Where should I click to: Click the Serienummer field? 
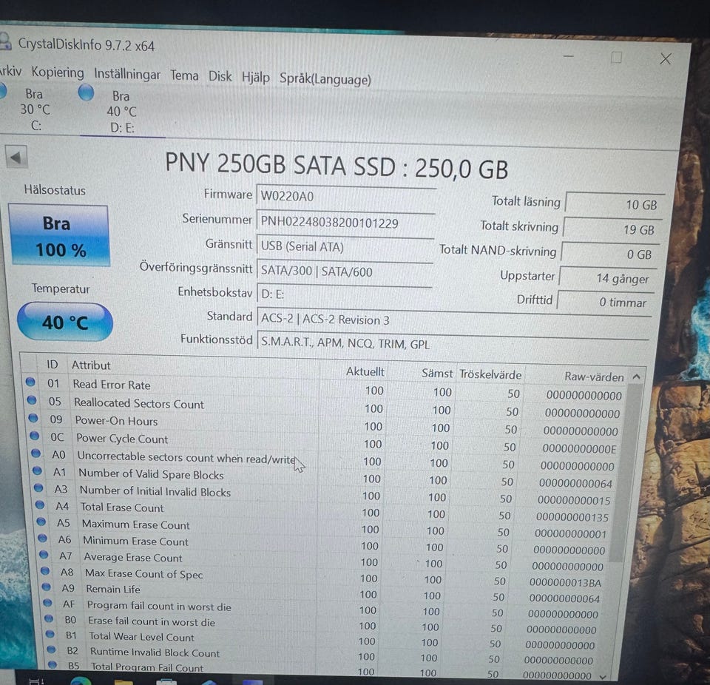point(345,223)
